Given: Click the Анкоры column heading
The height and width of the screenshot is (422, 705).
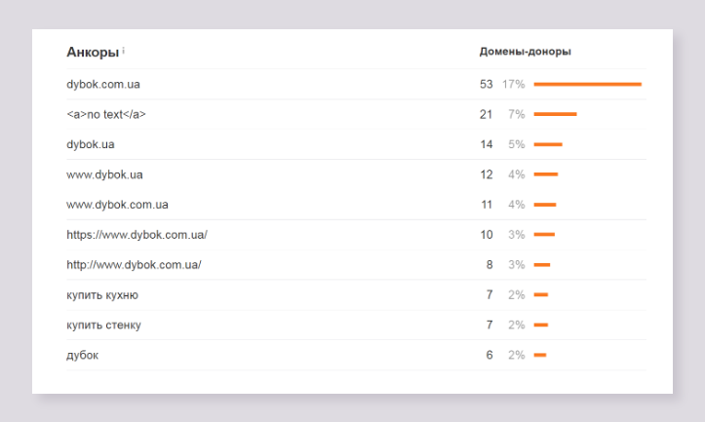Looking at the screenshot, I should (93, 51).
